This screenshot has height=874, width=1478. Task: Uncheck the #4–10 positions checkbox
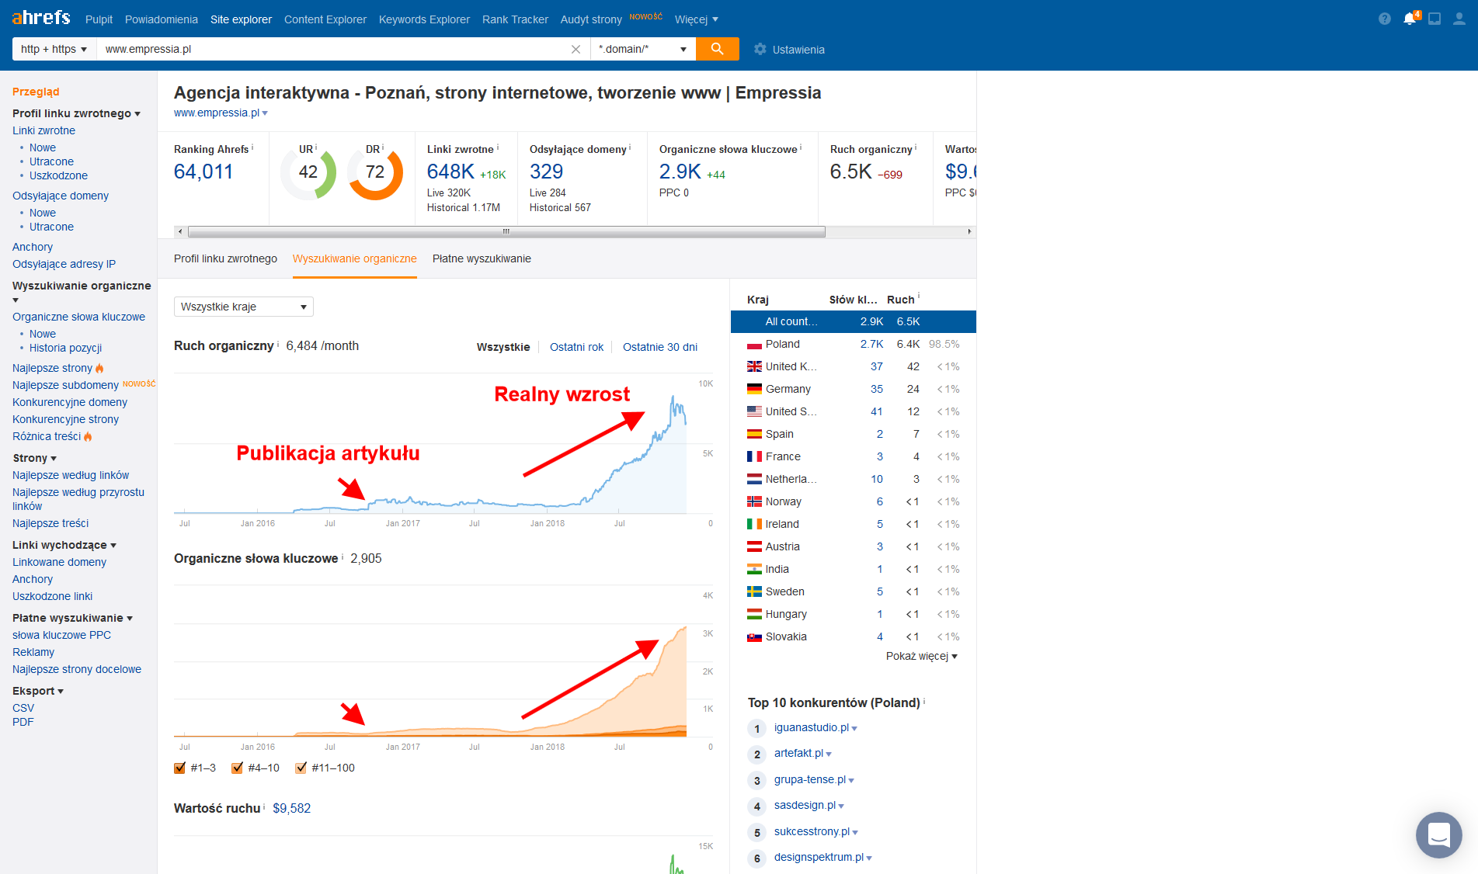pyautogui.click(x=238, y=768)
